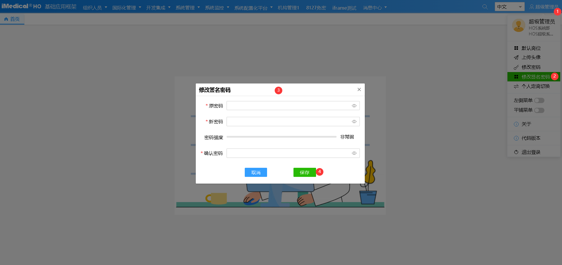The image size is (562, 265).
Task: Toggle the 左侧菜单 switch on
Action: click(539, 100)
